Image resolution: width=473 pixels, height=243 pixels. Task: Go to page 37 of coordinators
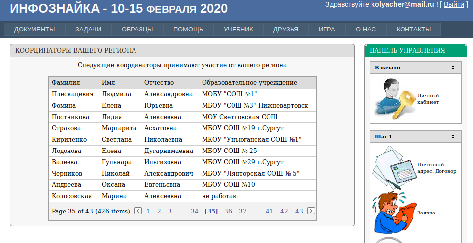(x=243, y=211)
